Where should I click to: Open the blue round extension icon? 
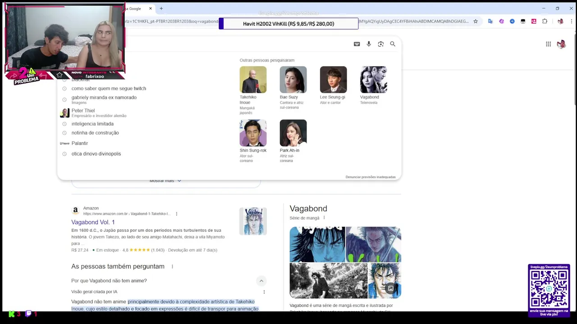(512, 21)
